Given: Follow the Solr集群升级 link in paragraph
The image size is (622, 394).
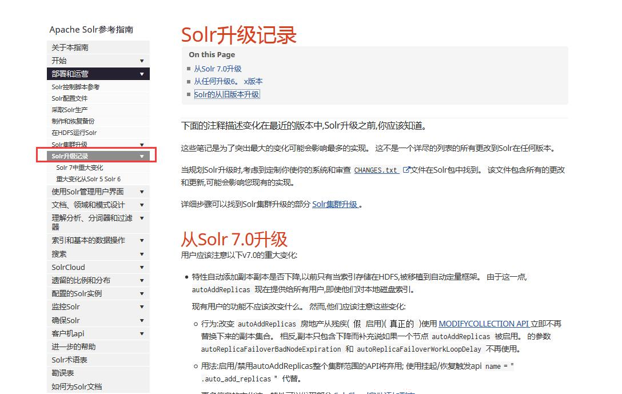Looking at the screenshot, I should (x=335, y=204).
